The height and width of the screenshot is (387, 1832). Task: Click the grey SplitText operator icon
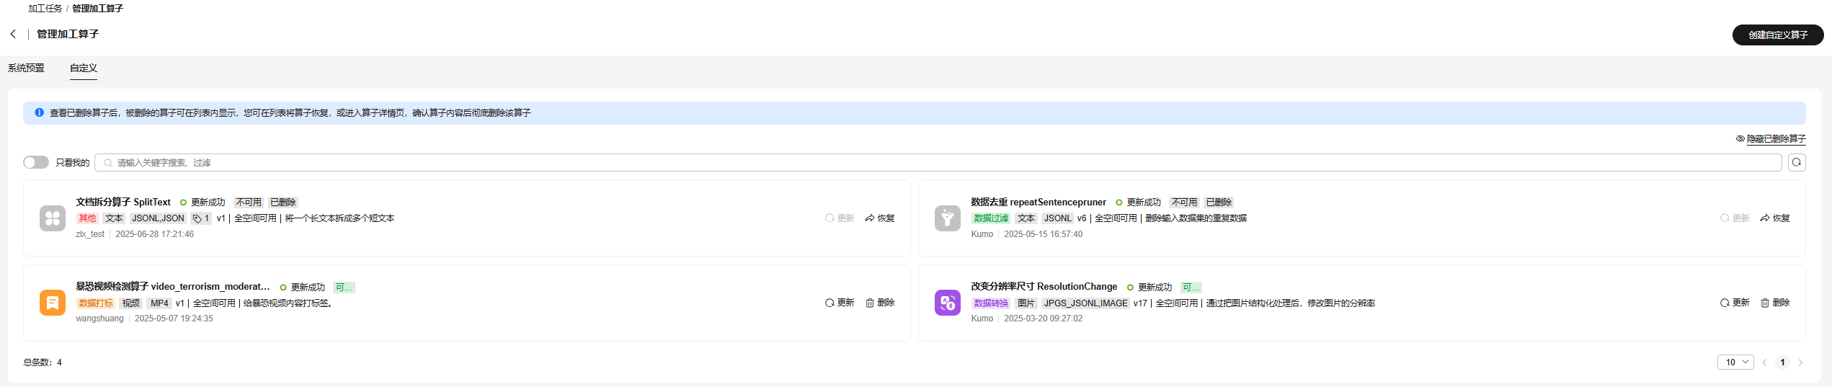click(53, 218)
